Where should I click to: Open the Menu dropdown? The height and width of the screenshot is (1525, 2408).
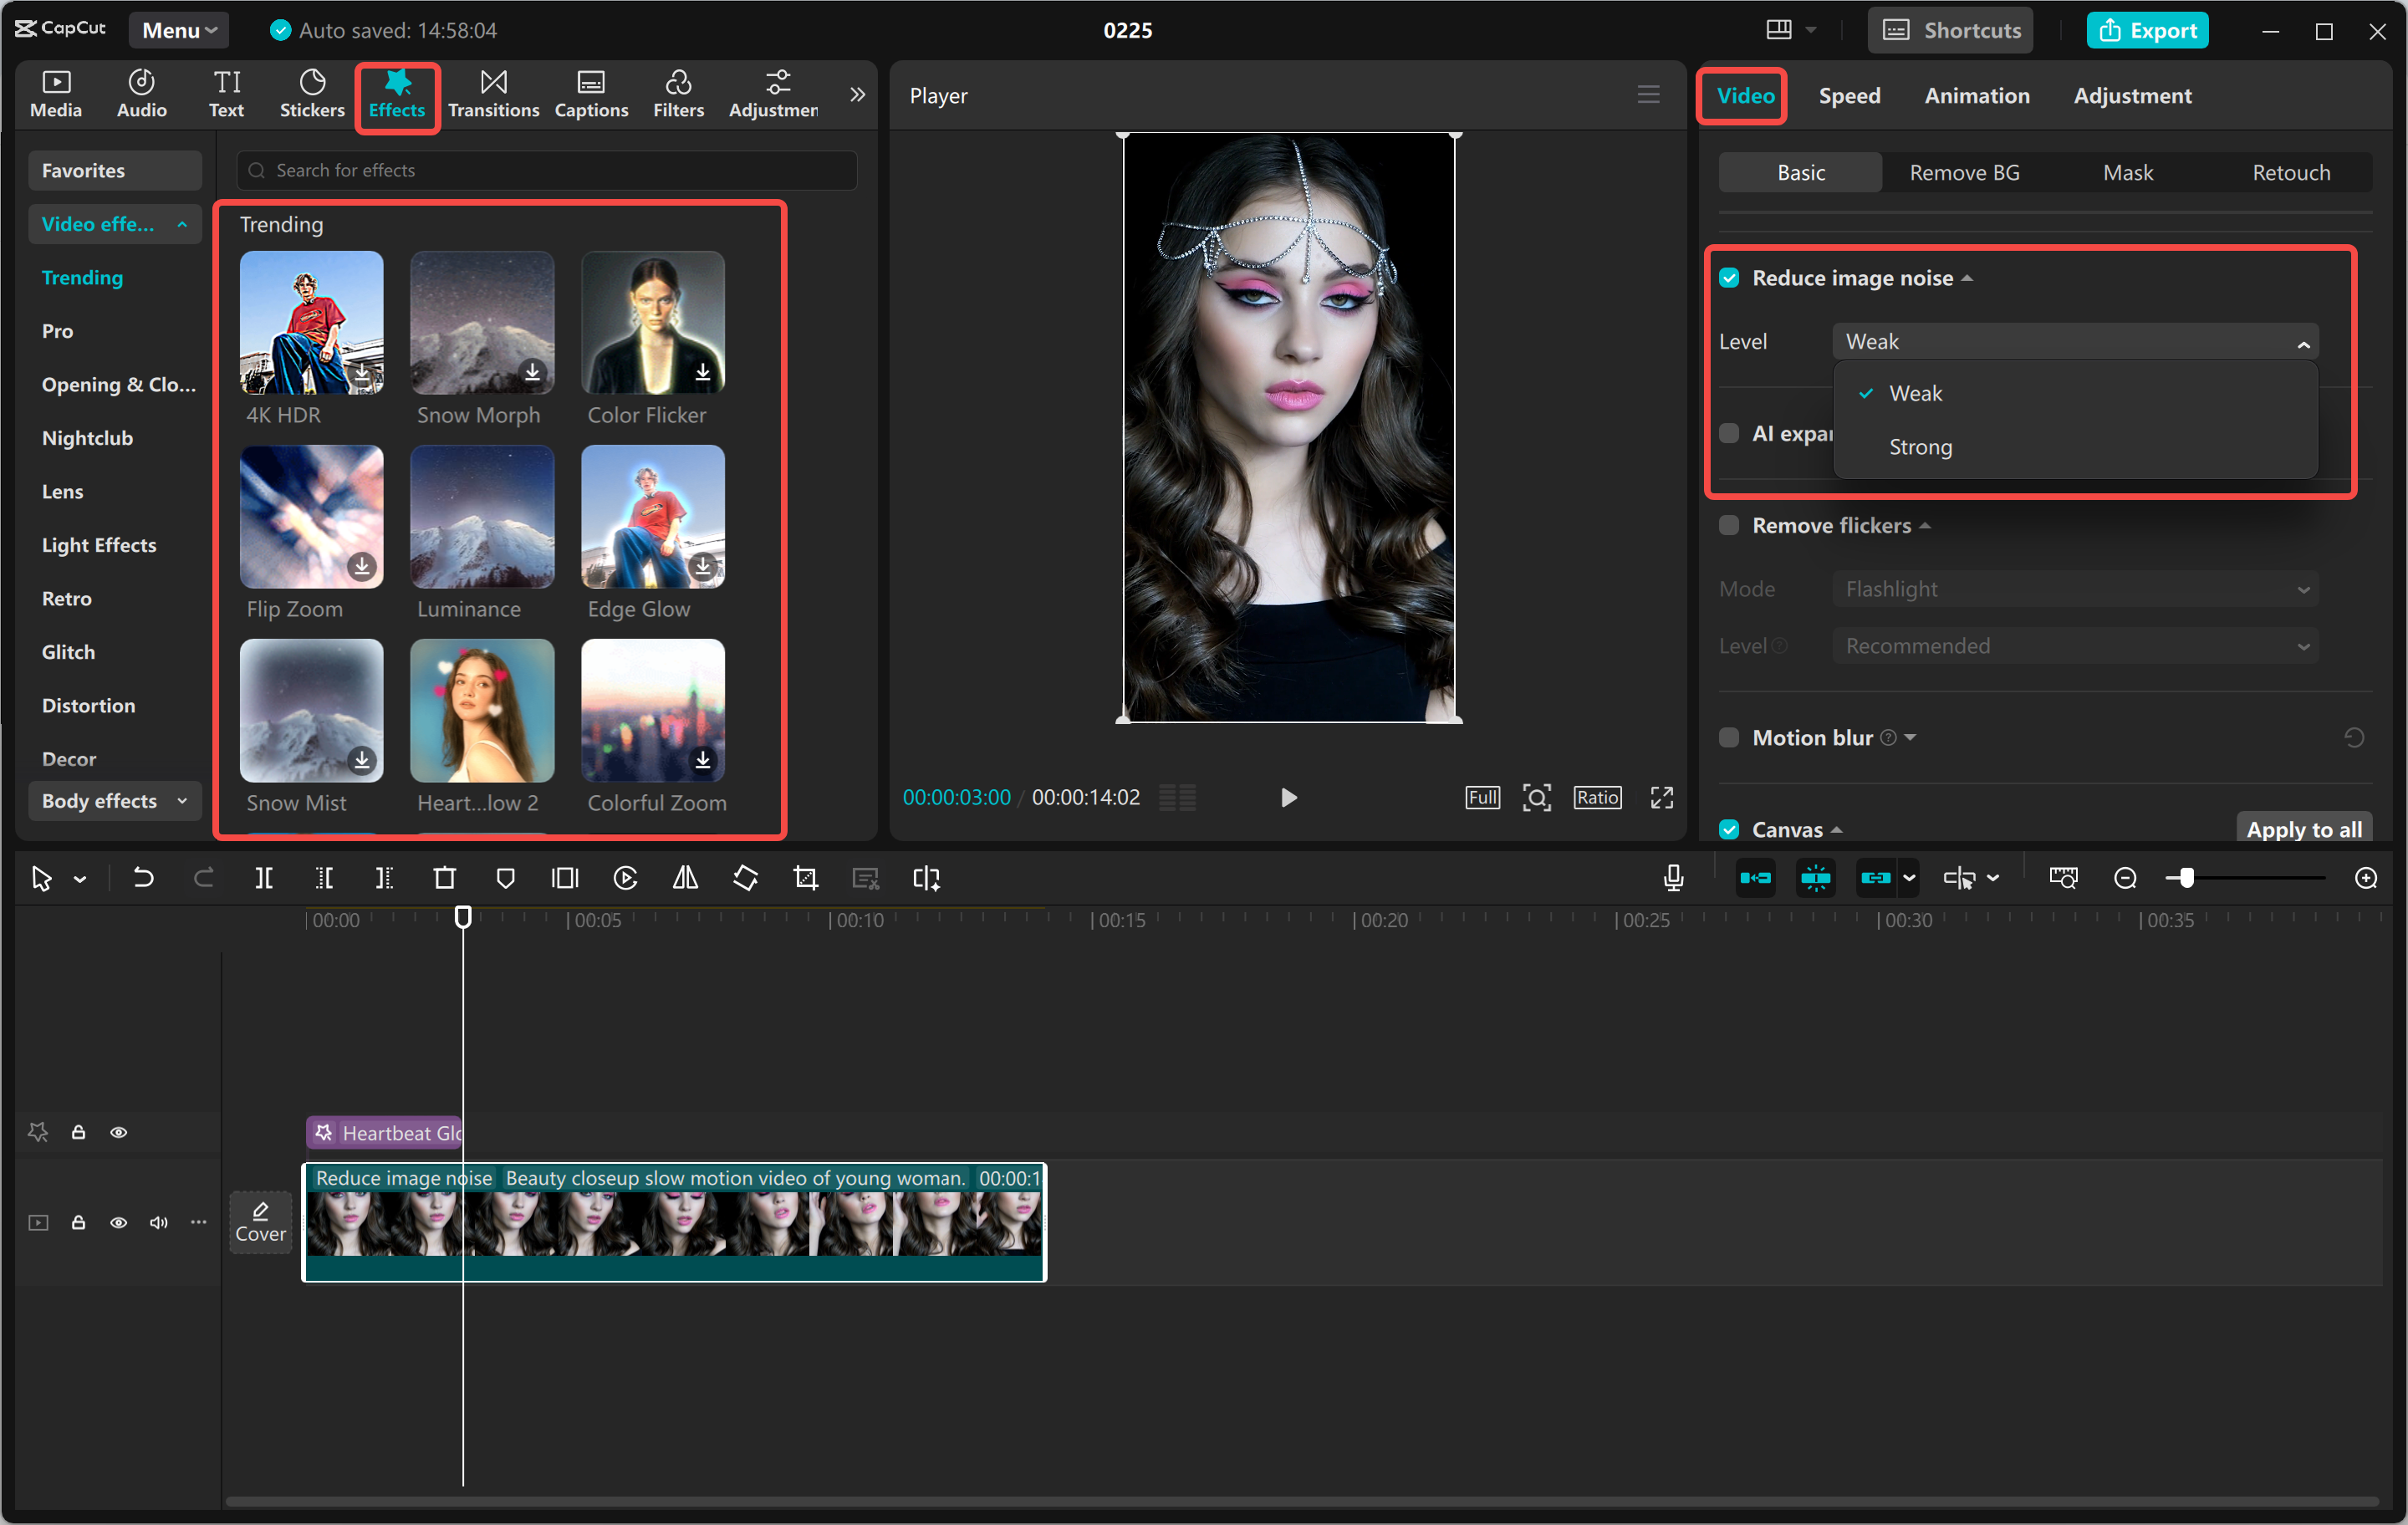tap(178, 29)
